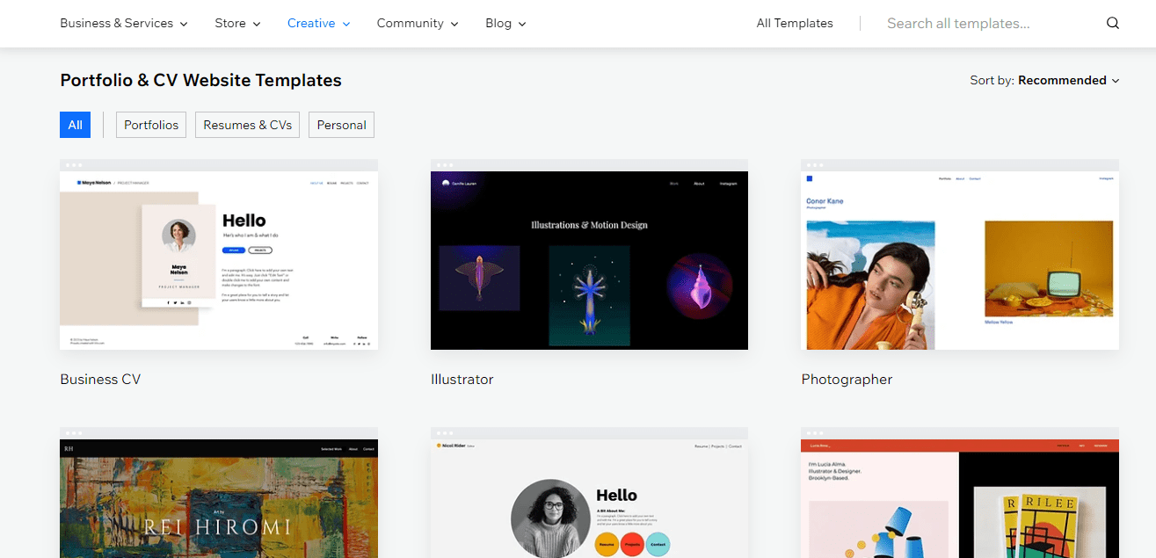Click the Portfolio & CV Website Templates heading
Image resolution: width=1156 pixels, height=558 pixels.
pyautogui.click(x=200, y=80)
